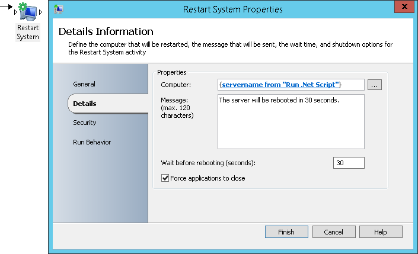The height and width of the screenshot is (254, 418).
Task: Browse computers with the ellipsis button
Action: [x=374, y=85]
